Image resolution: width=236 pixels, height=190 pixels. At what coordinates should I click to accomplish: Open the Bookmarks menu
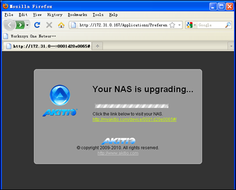point(77,15)
